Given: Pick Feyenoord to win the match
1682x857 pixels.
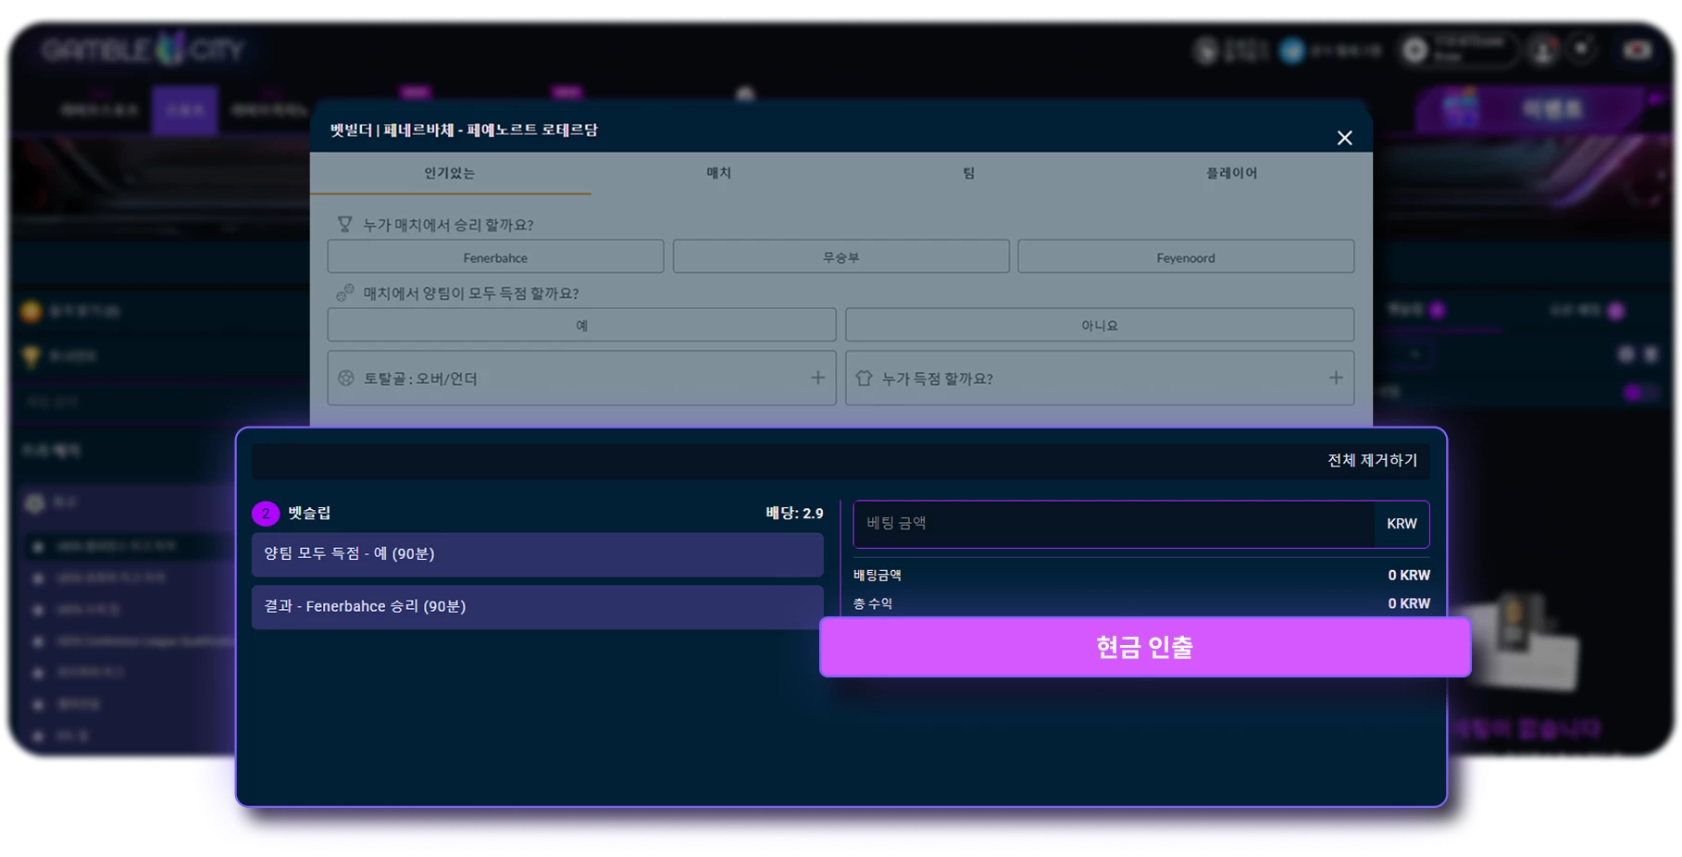Looking at the screenshot, I should tap(1186, 257).
